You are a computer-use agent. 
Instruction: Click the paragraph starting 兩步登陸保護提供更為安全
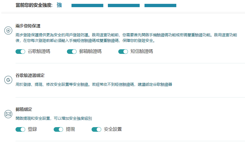[x=126, y=38]
